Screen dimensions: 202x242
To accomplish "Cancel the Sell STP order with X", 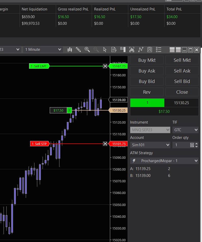I will (x=105, y=144).
